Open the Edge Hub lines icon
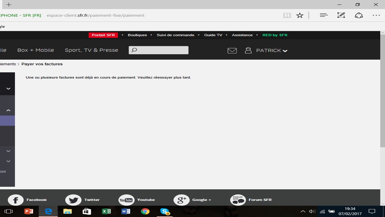385x217 pixels. tap(323, 15)
